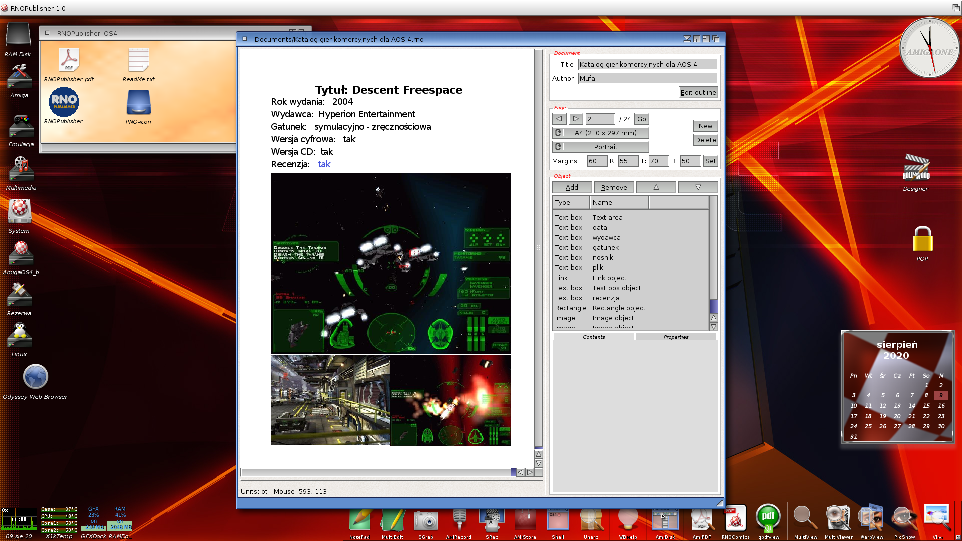Click the Type column header
Screen dimensions: 962x541
(x=571, y=202)
